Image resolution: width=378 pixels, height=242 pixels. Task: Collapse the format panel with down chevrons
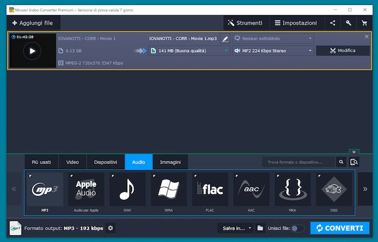[354, 152]
